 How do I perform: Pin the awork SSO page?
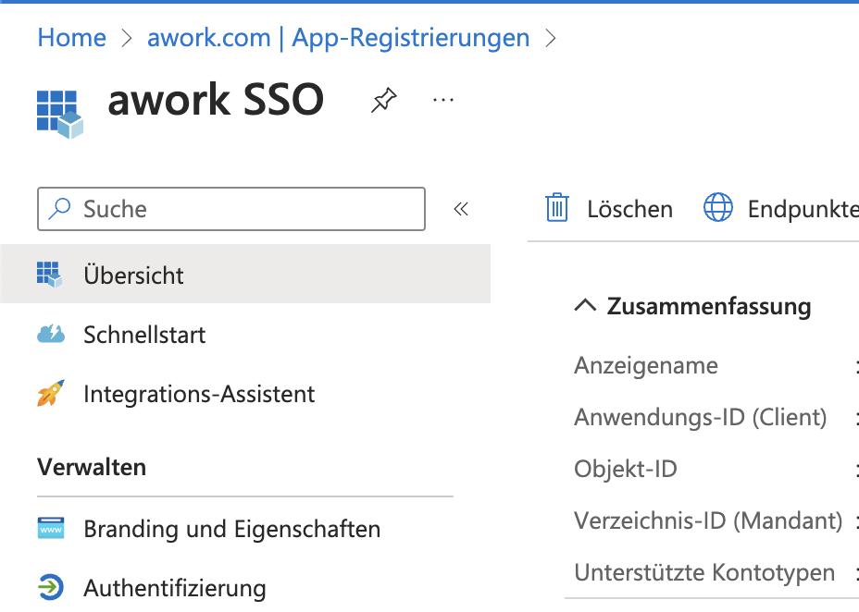(x=383, y=100)
